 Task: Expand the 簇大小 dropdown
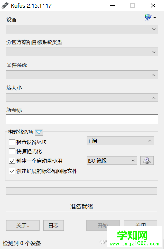click(82, 97)
